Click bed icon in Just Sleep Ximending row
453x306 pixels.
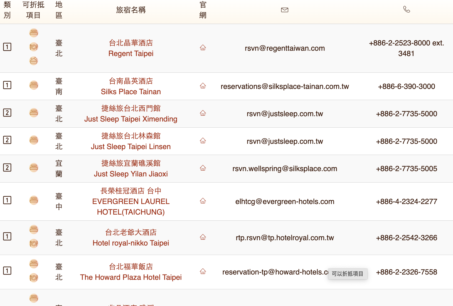(x=34, y=113)
